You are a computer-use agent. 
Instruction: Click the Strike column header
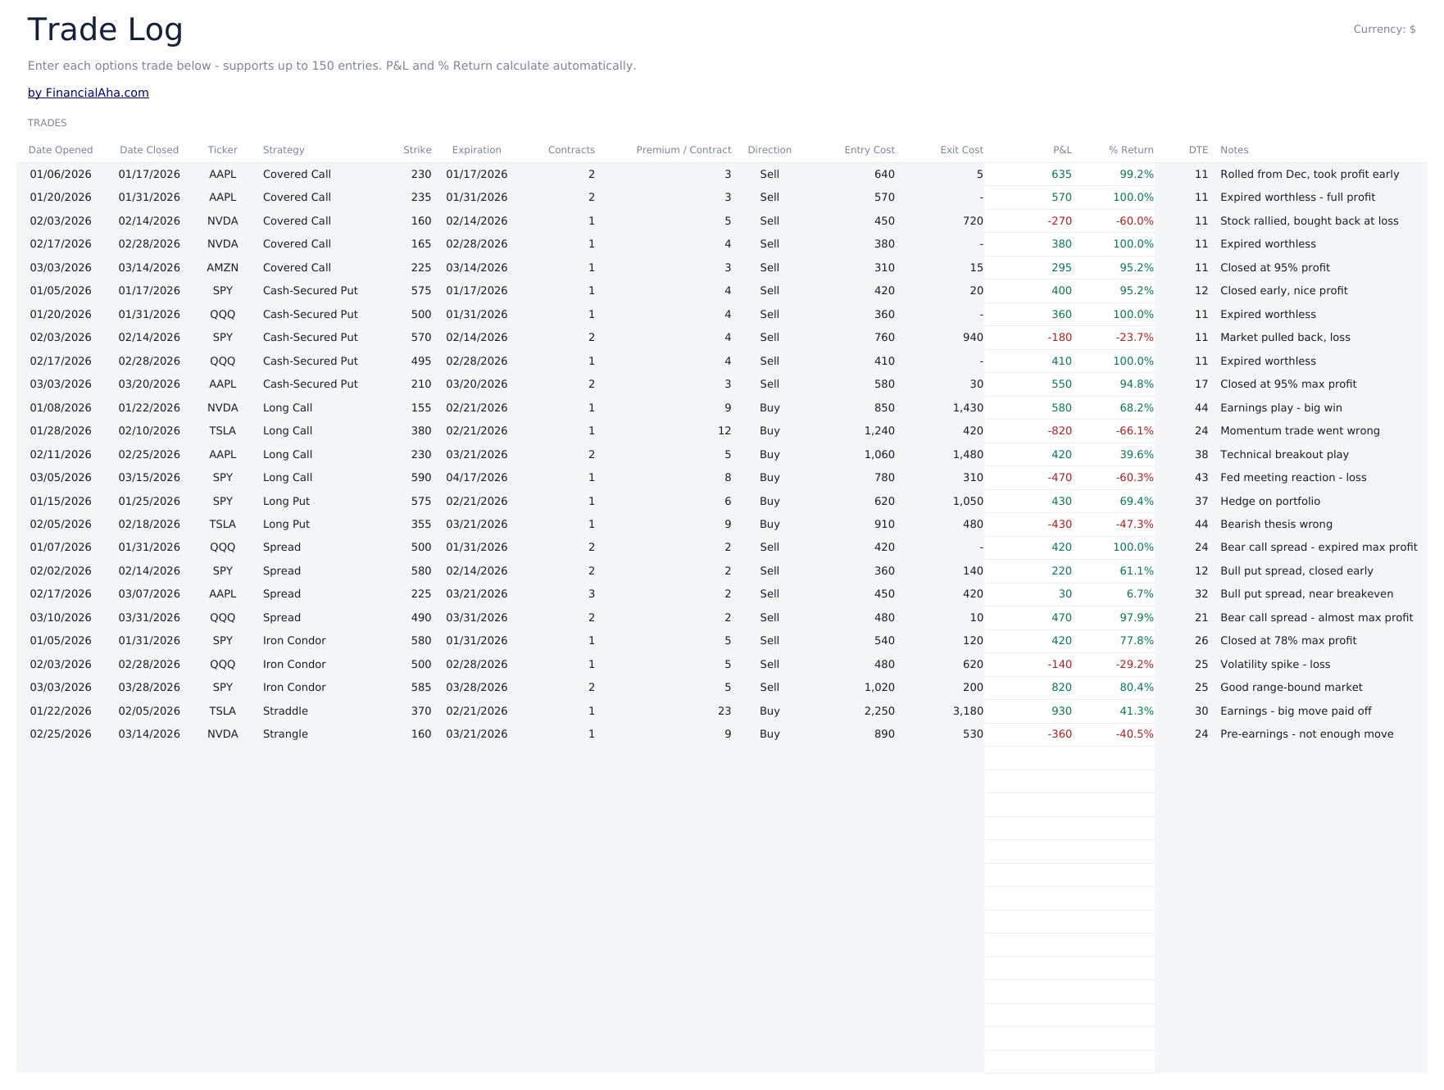click(x=417, y=150)
